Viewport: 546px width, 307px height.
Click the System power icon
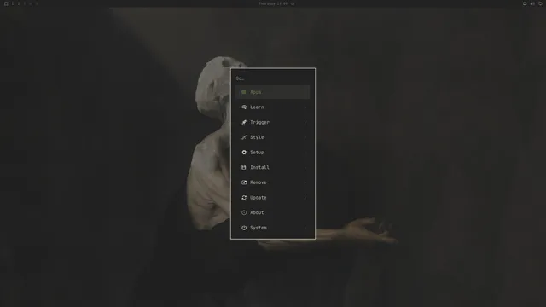tap(244, 228)
